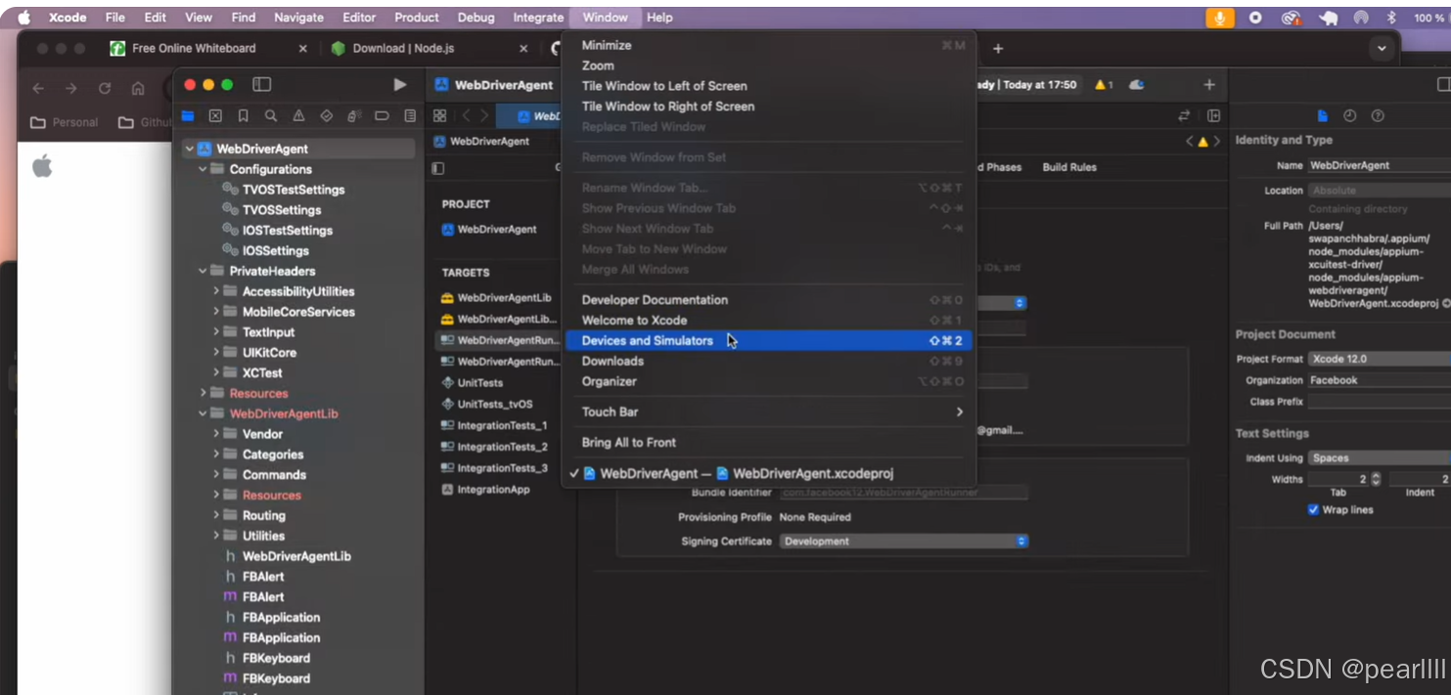This screenshot has height=695, width=1451.
Task: Switch to Download Node.js browser tab
Action: click(403, 48)
